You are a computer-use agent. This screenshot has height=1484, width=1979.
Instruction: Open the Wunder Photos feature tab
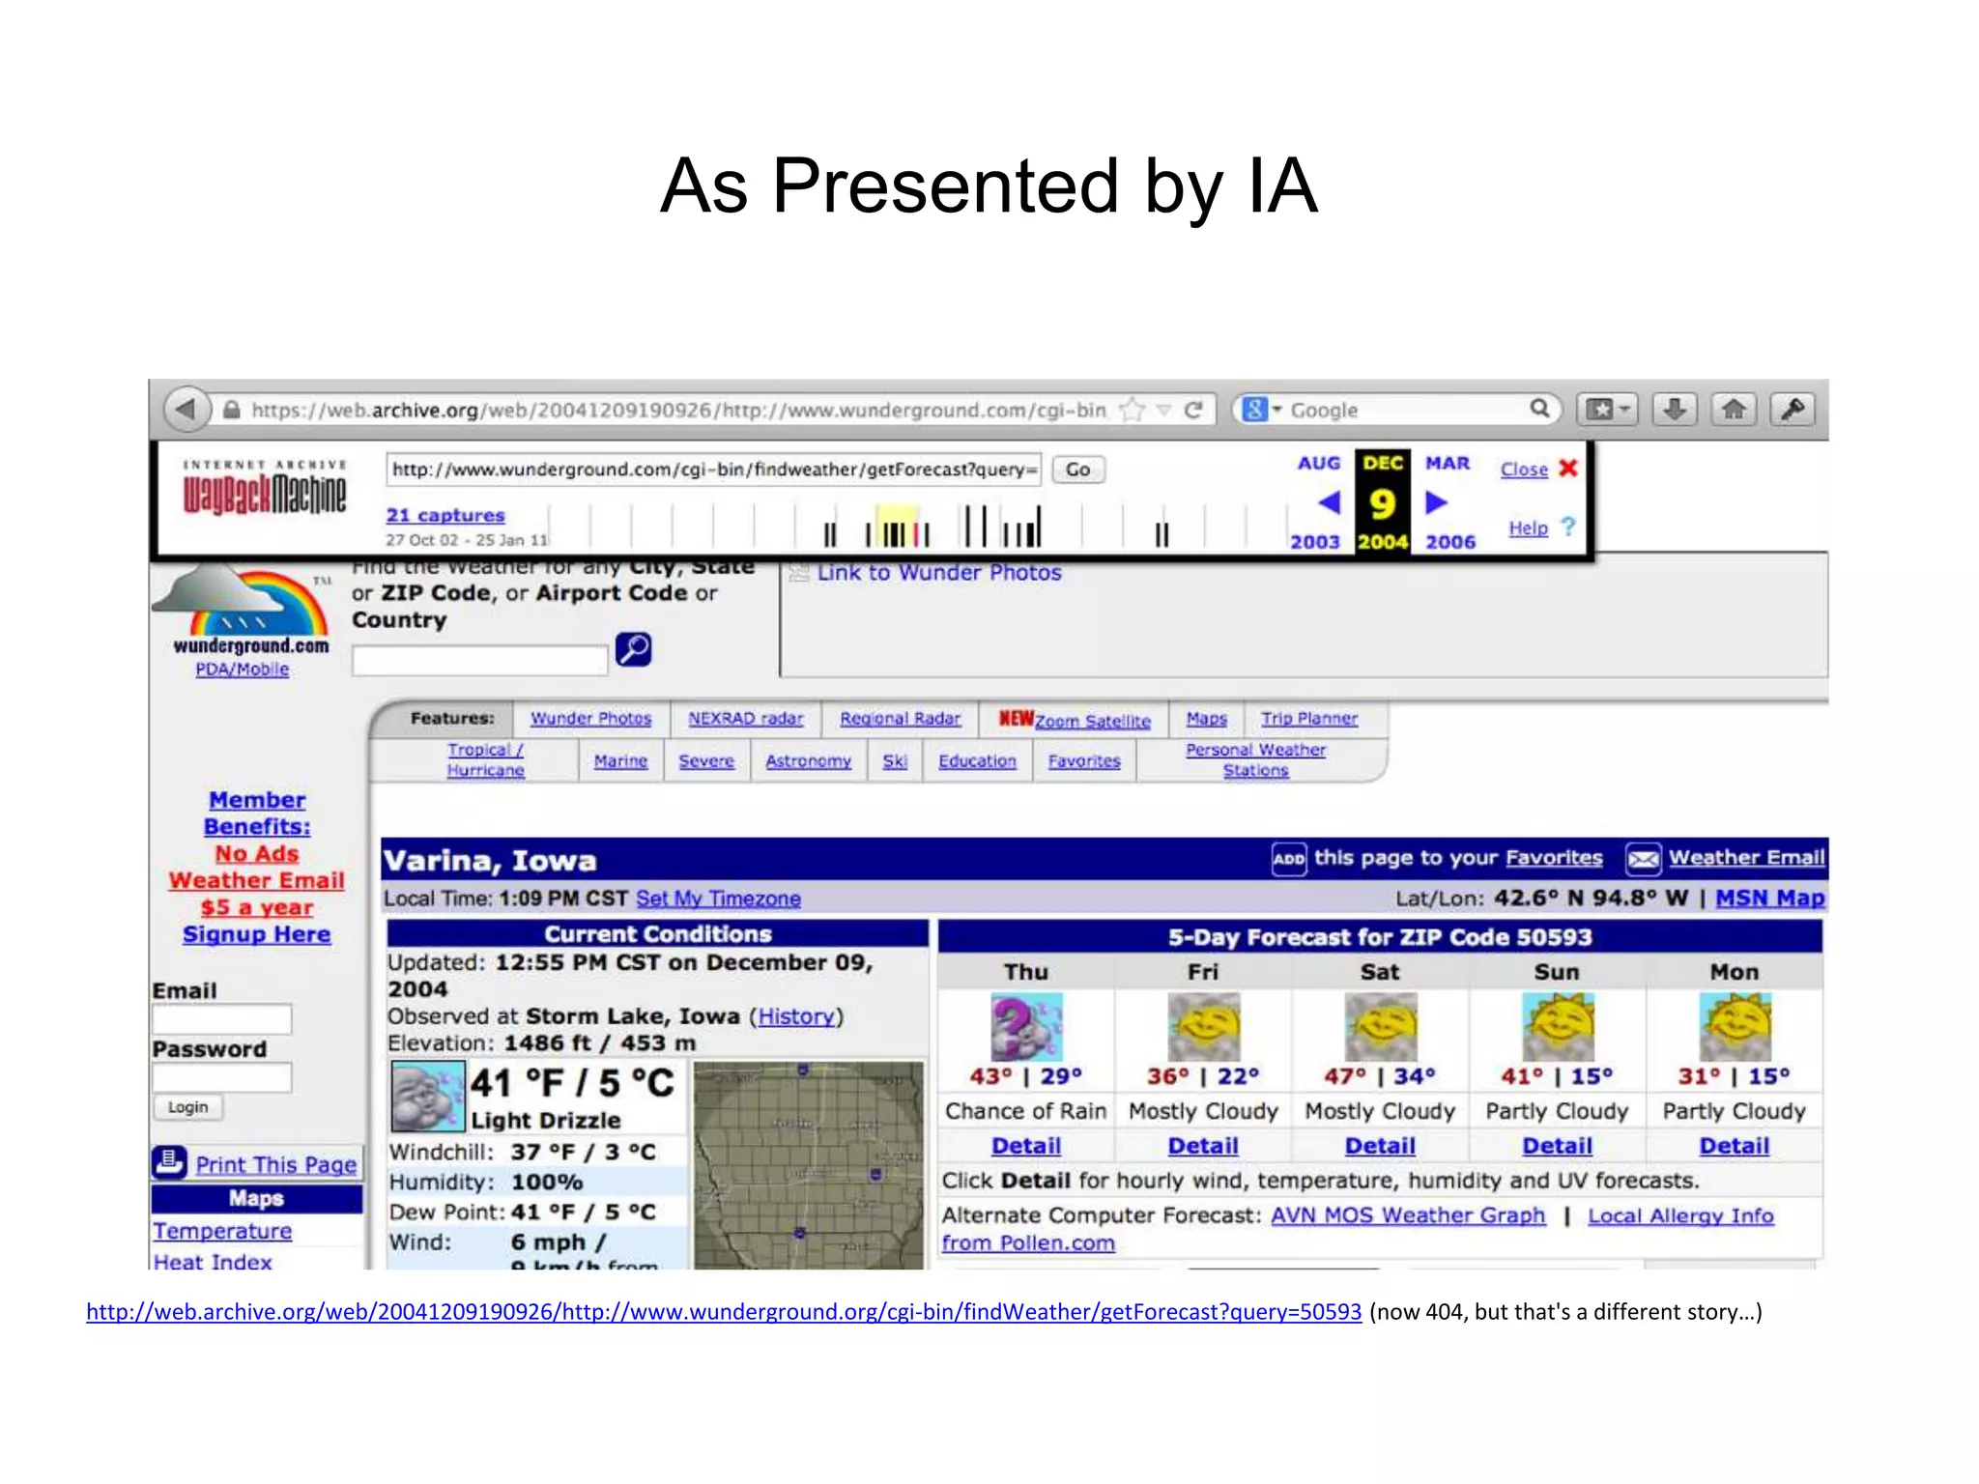[590, 719]
